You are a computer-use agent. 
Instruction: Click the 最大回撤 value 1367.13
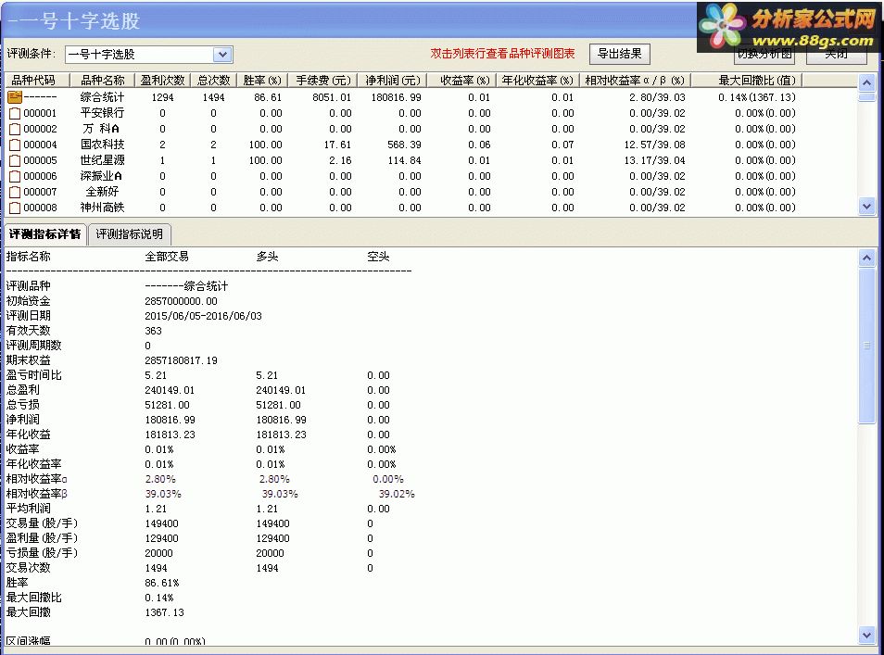point(164,612)
